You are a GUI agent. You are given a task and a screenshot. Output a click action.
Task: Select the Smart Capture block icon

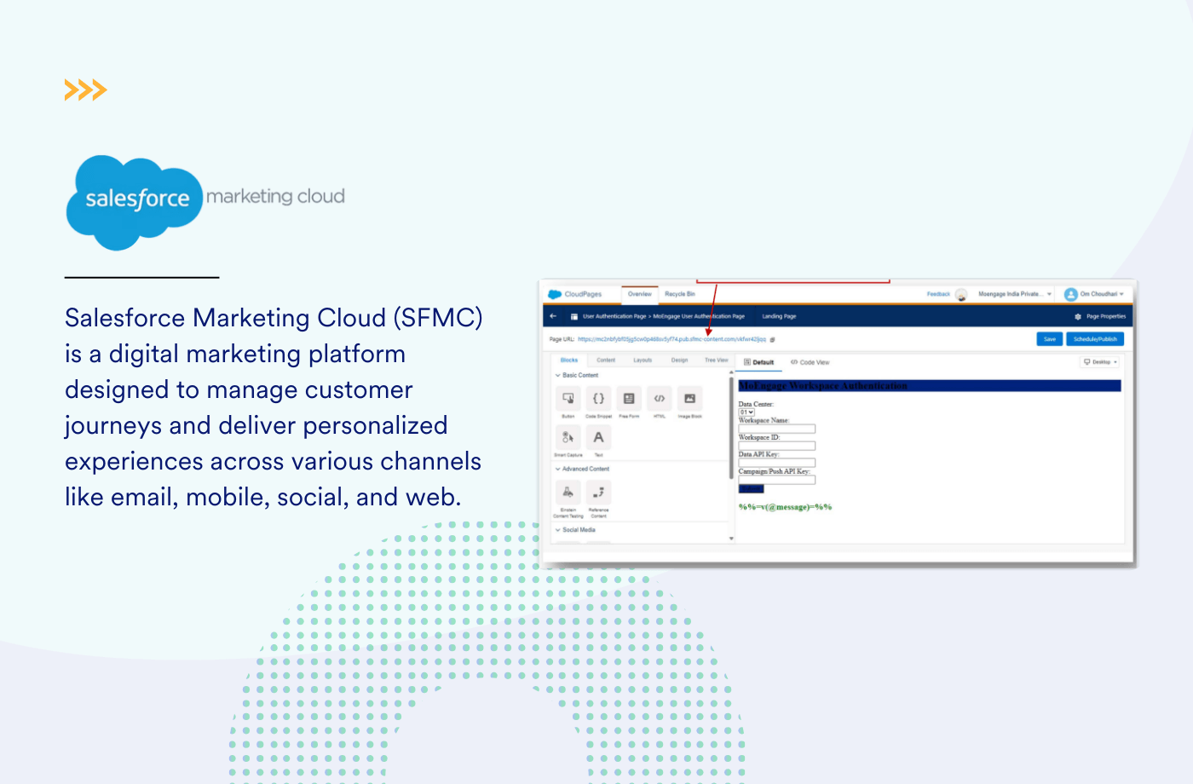tap(568, 437)
